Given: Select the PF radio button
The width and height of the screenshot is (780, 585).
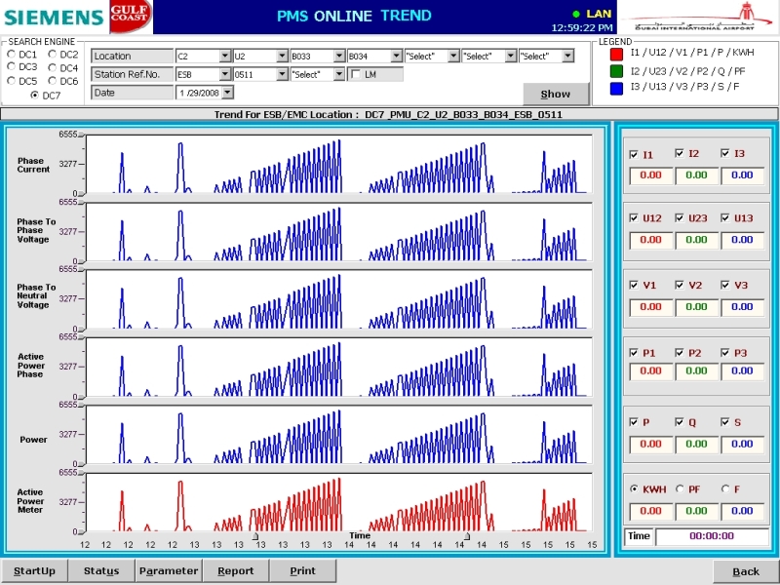Looking at the screenshot, I should (x=682, y=489).
